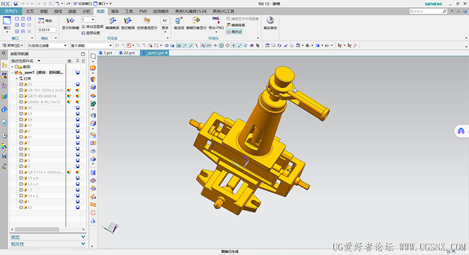Click the Zoom (缩放) icon

tap(42, 20)
